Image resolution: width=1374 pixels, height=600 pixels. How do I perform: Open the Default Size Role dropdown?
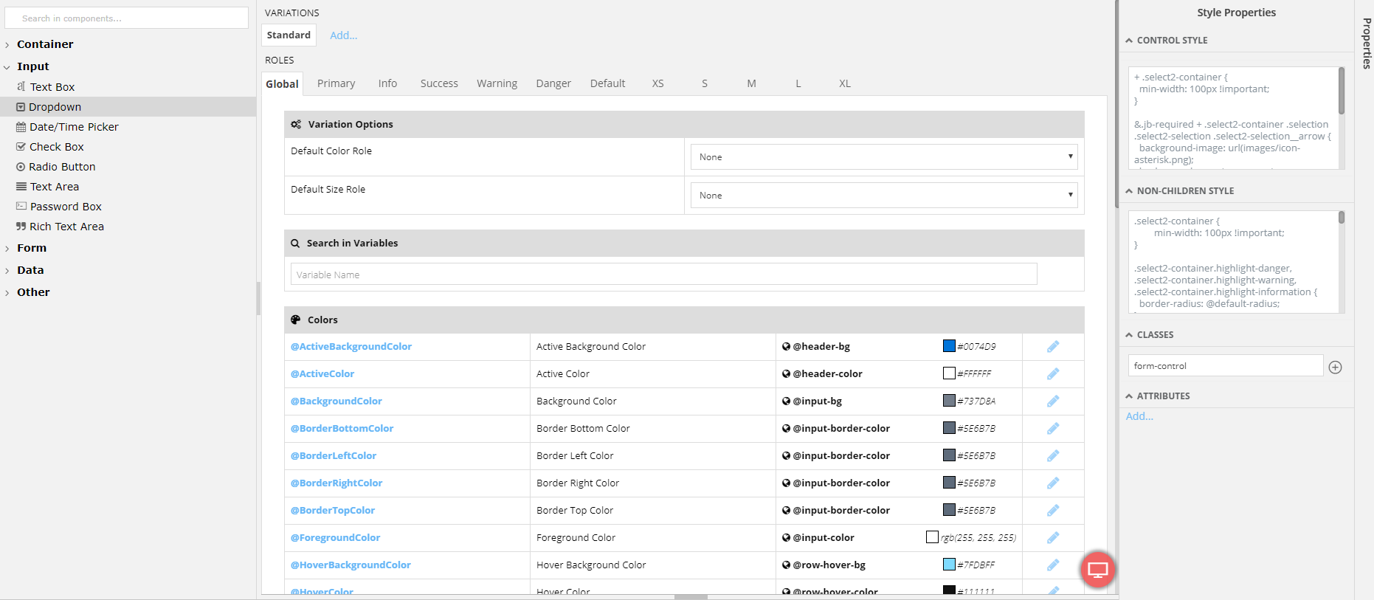883,196
